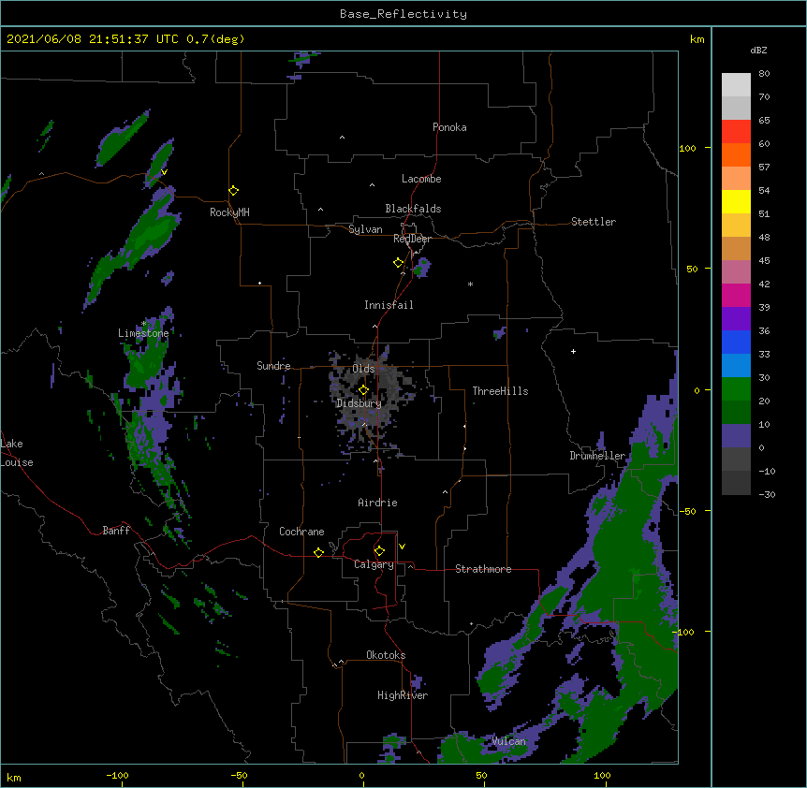Screen dimensions: 807x788
Task: Click the Okotoks label
Action: [386, 655]
